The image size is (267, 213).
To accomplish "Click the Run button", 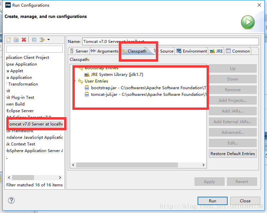I will (213, 201).
